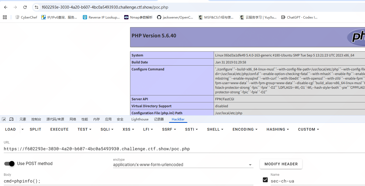Switch to the Security (安全) tab
The image size is (365, 186).
pos(120,119)
